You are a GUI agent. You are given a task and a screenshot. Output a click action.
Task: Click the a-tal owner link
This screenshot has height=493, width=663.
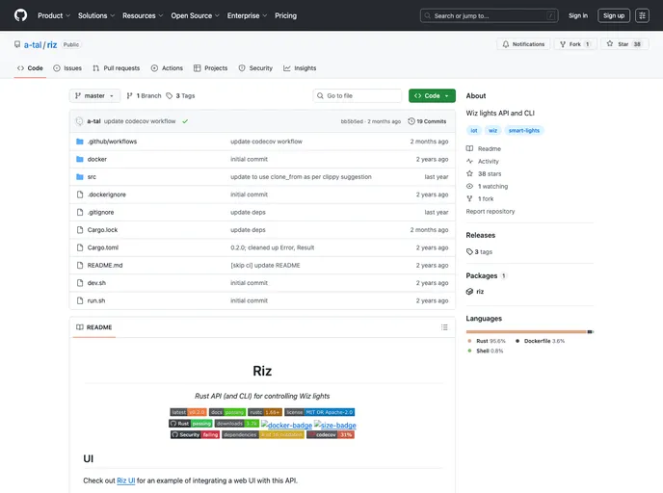point(33,45)
